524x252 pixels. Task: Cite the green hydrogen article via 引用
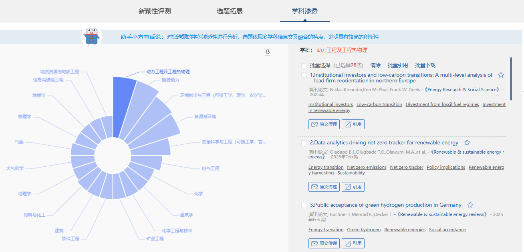pos(353,244)
